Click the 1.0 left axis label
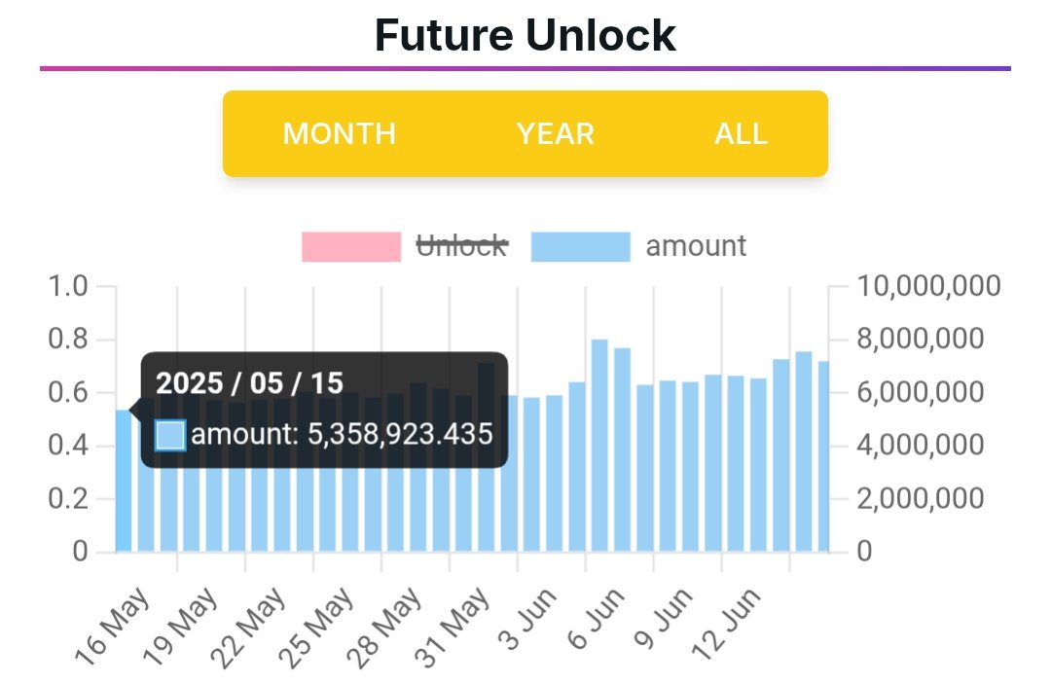Viewport: 1051px width, 683px height. 68,287
